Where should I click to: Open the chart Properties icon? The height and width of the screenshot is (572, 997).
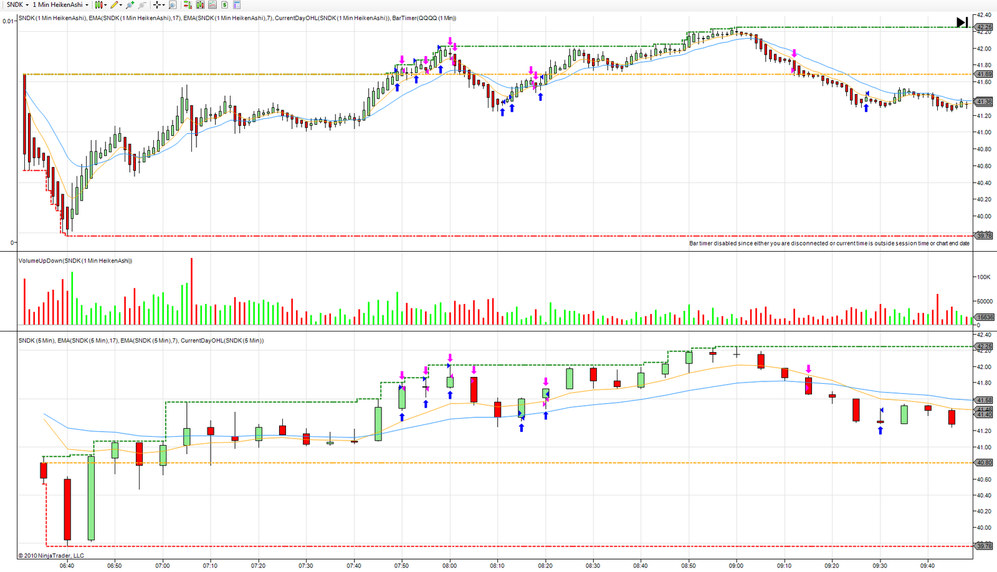pyautogui.click(x=237, y=4)
